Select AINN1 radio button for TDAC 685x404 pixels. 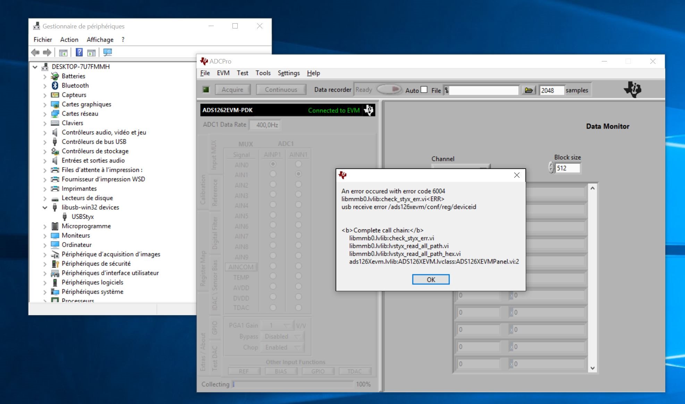298,308
